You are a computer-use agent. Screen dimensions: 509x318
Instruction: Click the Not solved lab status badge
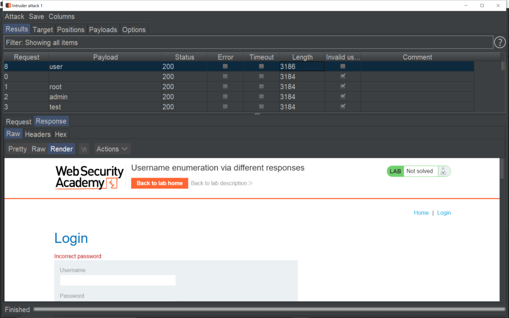(x=419, y=171)
